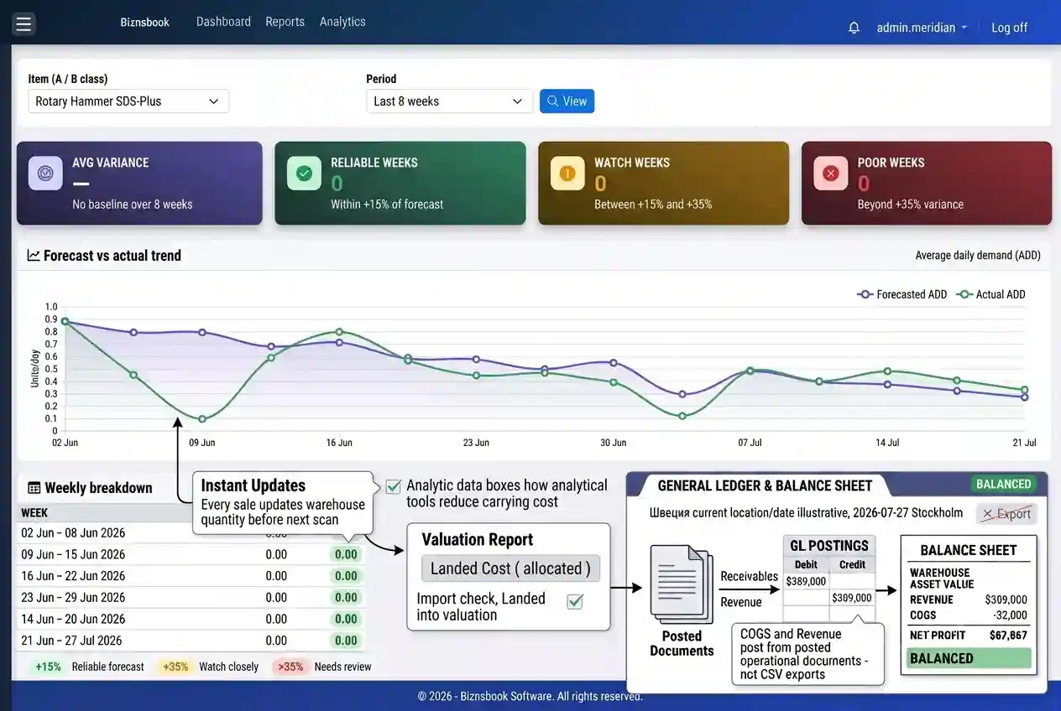Image resolution: width=1061 pixels, height=711 pixels.
Task: Click the View button
Action: click(x=567, y=101)
